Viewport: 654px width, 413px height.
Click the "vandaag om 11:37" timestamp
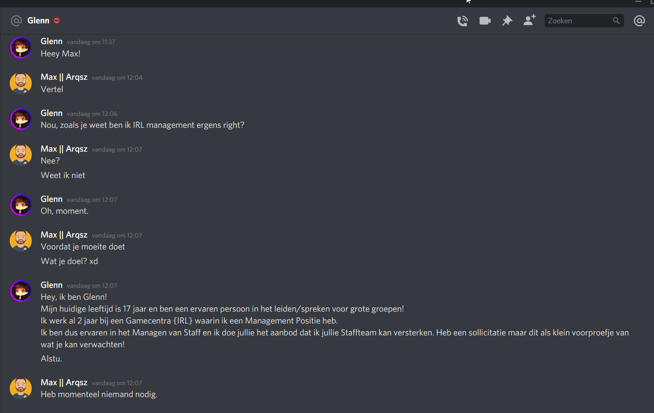coord(91,42)
